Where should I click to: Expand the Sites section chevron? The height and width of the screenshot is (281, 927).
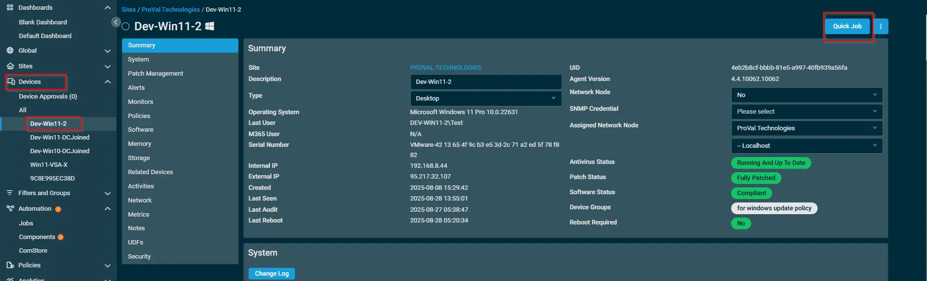(x=107, y=66)
